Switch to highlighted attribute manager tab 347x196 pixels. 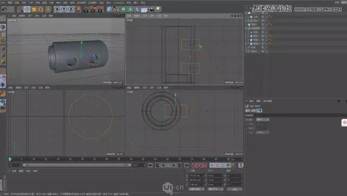coord(259,111)
